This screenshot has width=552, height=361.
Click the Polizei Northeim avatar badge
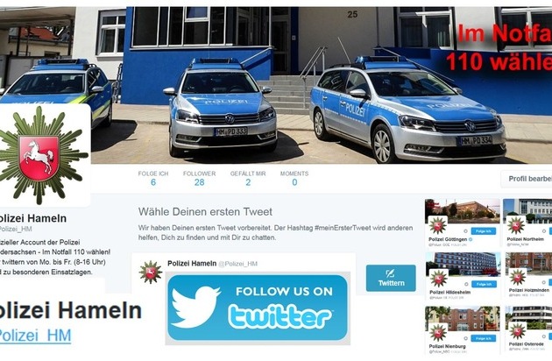516,225
